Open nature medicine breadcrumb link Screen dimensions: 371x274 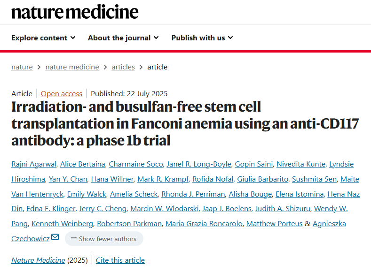point(72,67)
